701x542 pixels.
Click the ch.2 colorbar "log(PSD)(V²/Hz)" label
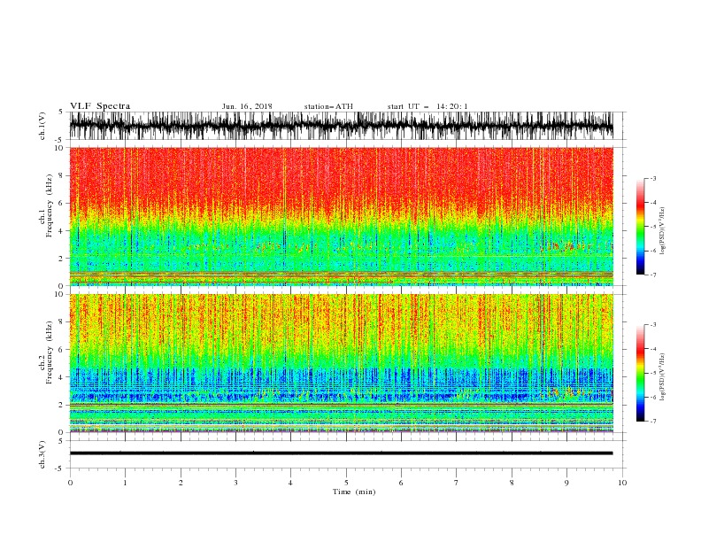point(662,376)
